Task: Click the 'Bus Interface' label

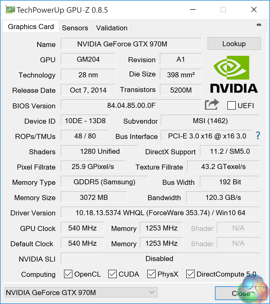Action: click(x=136, y=137)
